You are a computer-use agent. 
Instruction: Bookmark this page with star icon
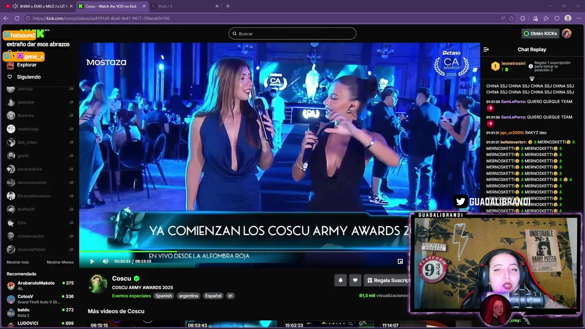click(x=512, y=18)
